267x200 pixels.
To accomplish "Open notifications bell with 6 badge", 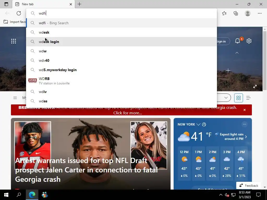I will point(238,41).
